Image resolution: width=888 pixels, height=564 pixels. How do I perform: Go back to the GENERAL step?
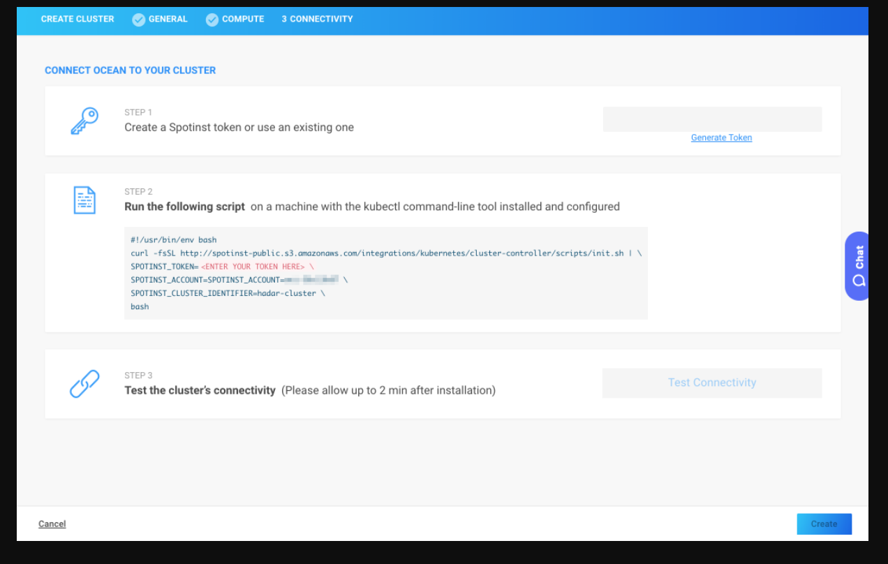click(x=168, y=20)
